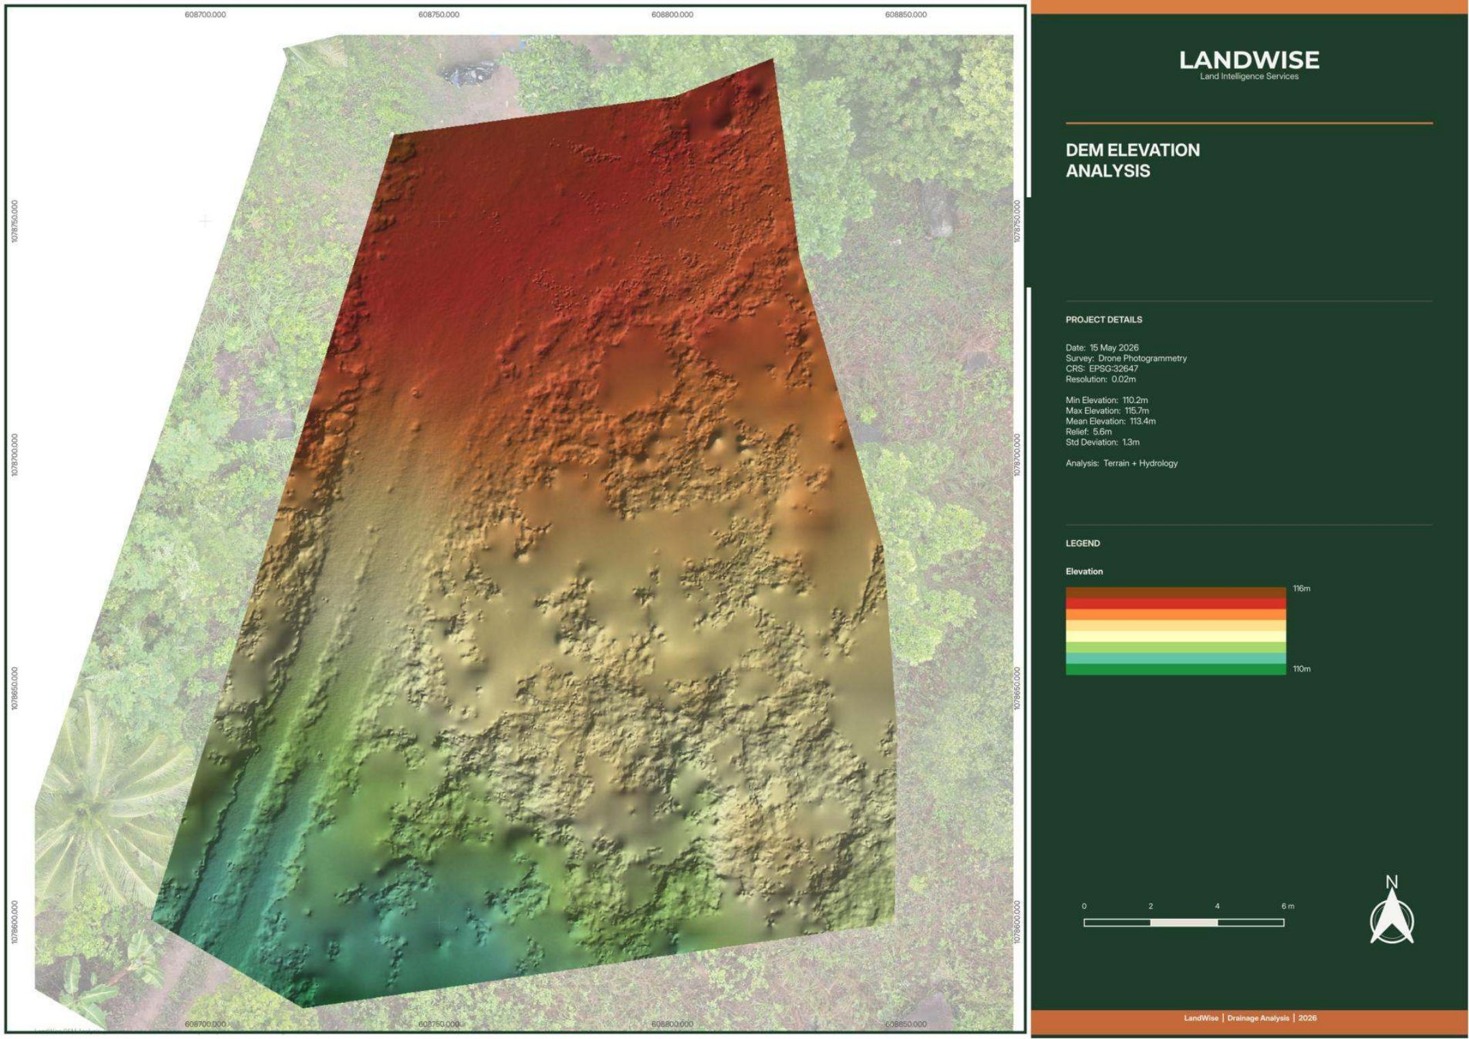This screenshot has width=1469, height=1039.
Task: Click the 'CRS: EPSG:32647' entry
Action: click(x=1101, y=368)
